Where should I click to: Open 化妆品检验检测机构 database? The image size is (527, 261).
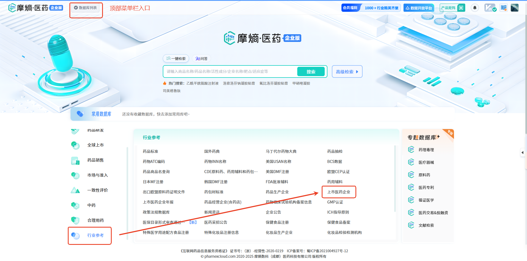click(x=344, y=233)
